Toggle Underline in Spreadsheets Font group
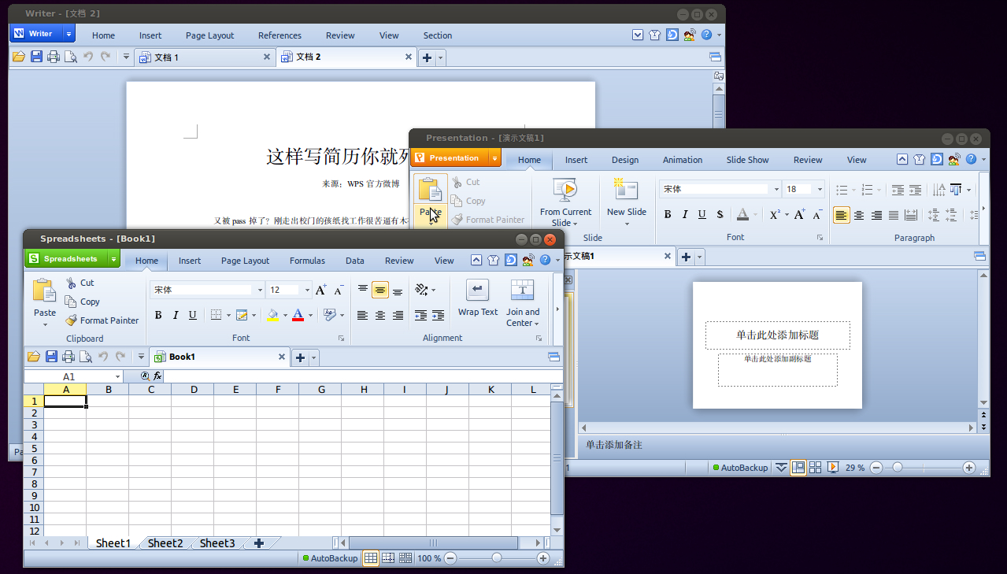 (x=193, y=316)
